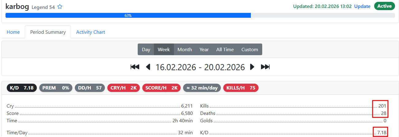Go to the next week
Screen dimensions: 399x137
tap(252, 67)
